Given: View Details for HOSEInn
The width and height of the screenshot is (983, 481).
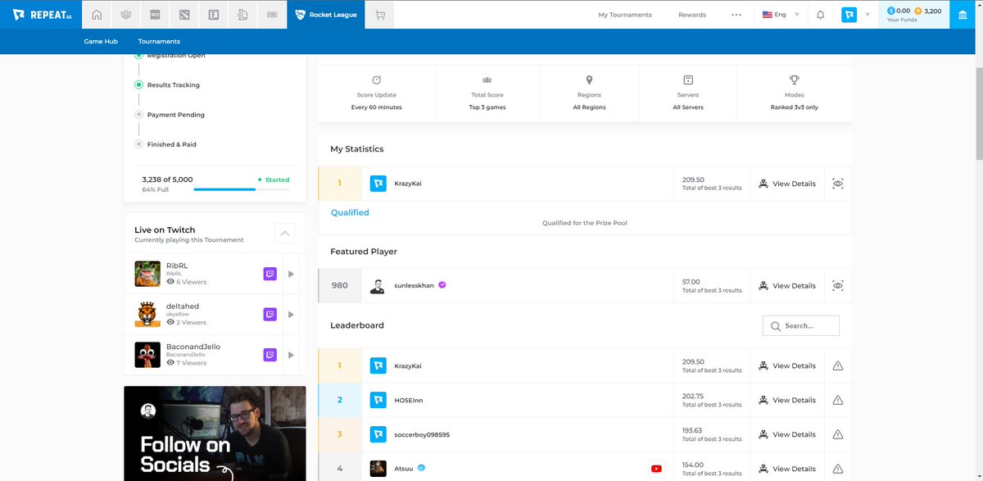Looking at the screenshot, I should point(787,400).
